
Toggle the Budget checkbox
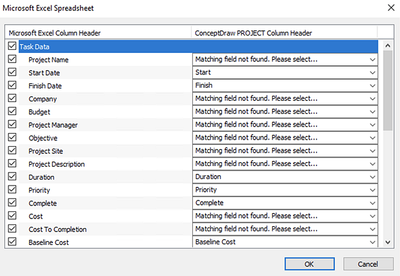click(x=12, y=111)
